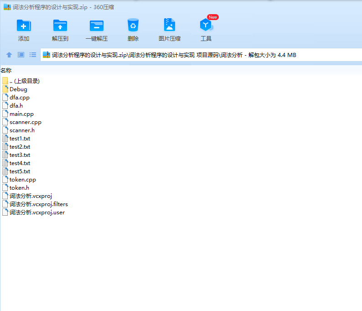
Task: Click the file icon beside dfa.h
Action: [5, 105]
